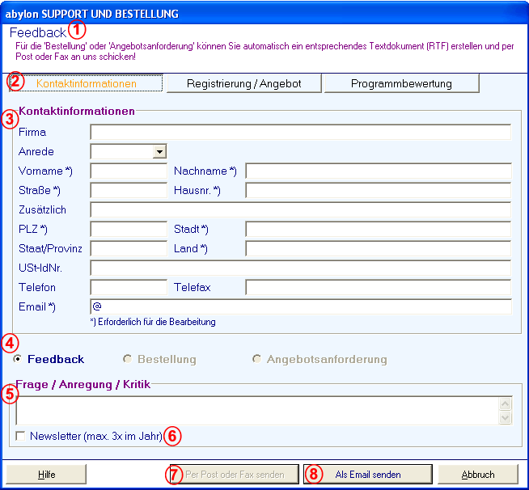Select the Feedback radio button
Image resolution: width=529 pixels, height=490 pixels.
tap(18, 360)
